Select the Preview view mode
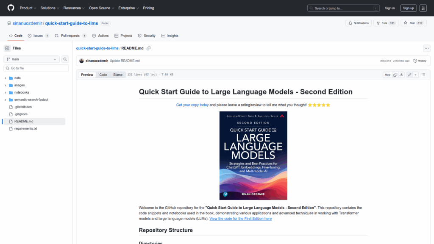The height and width of the screenshot is (244, 434). [x=87, y=75]
